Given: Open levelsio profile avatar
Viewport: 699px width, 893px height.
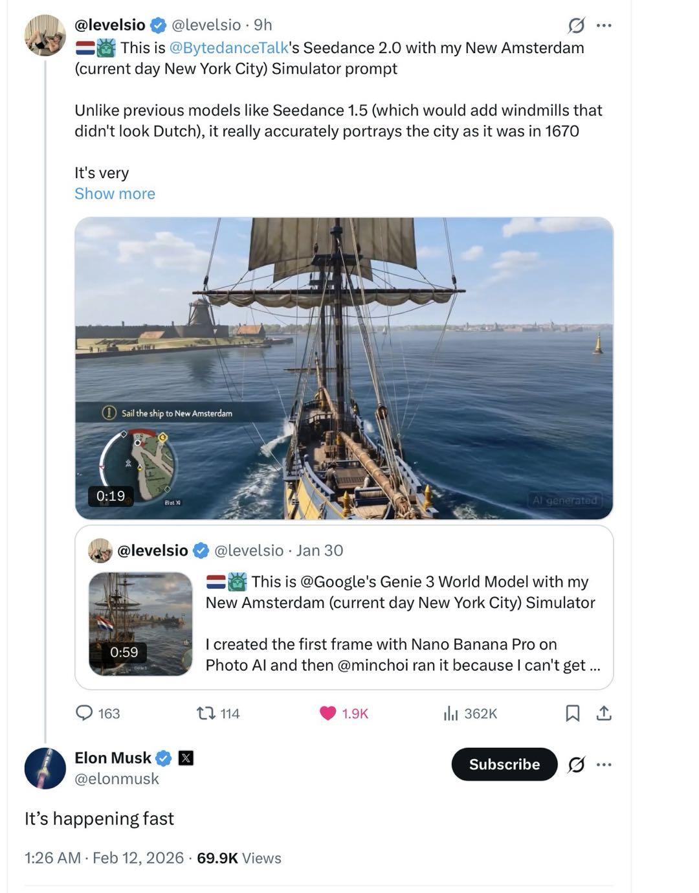Looking at the screenshot, I should (45, 35).
